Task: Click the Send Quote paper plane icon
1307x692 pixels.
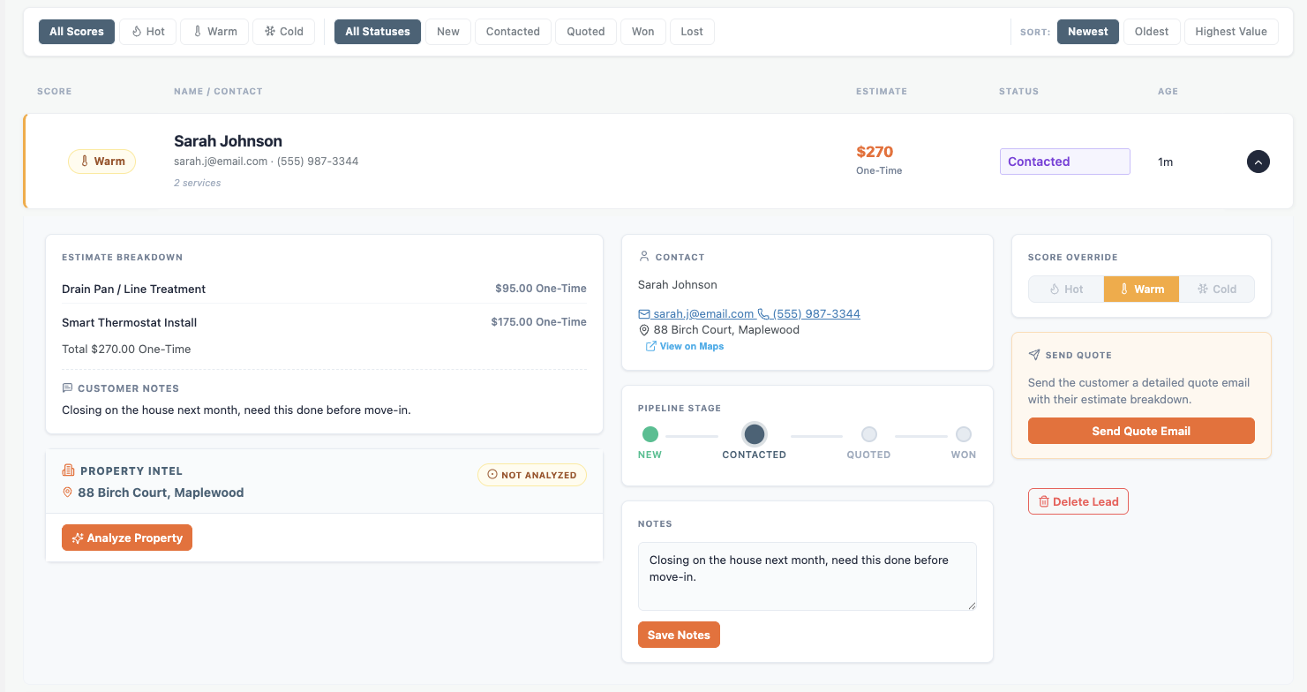Action: (1034, 355)
